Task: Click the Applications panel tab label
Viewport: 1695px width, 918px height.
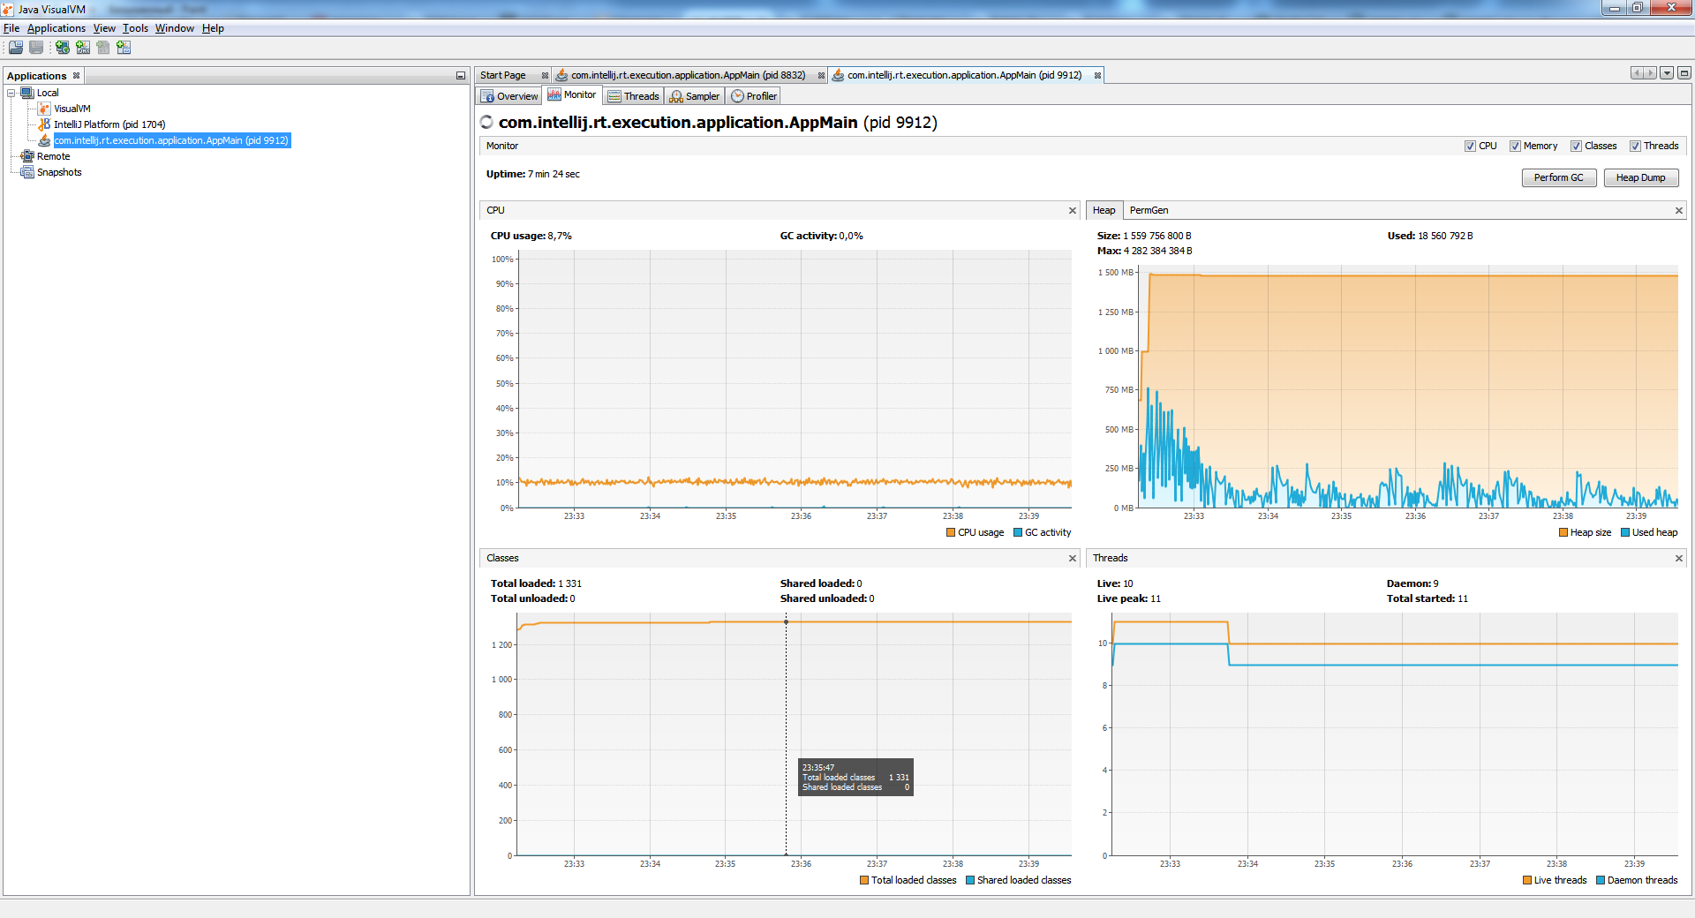Action: point(37,76)
